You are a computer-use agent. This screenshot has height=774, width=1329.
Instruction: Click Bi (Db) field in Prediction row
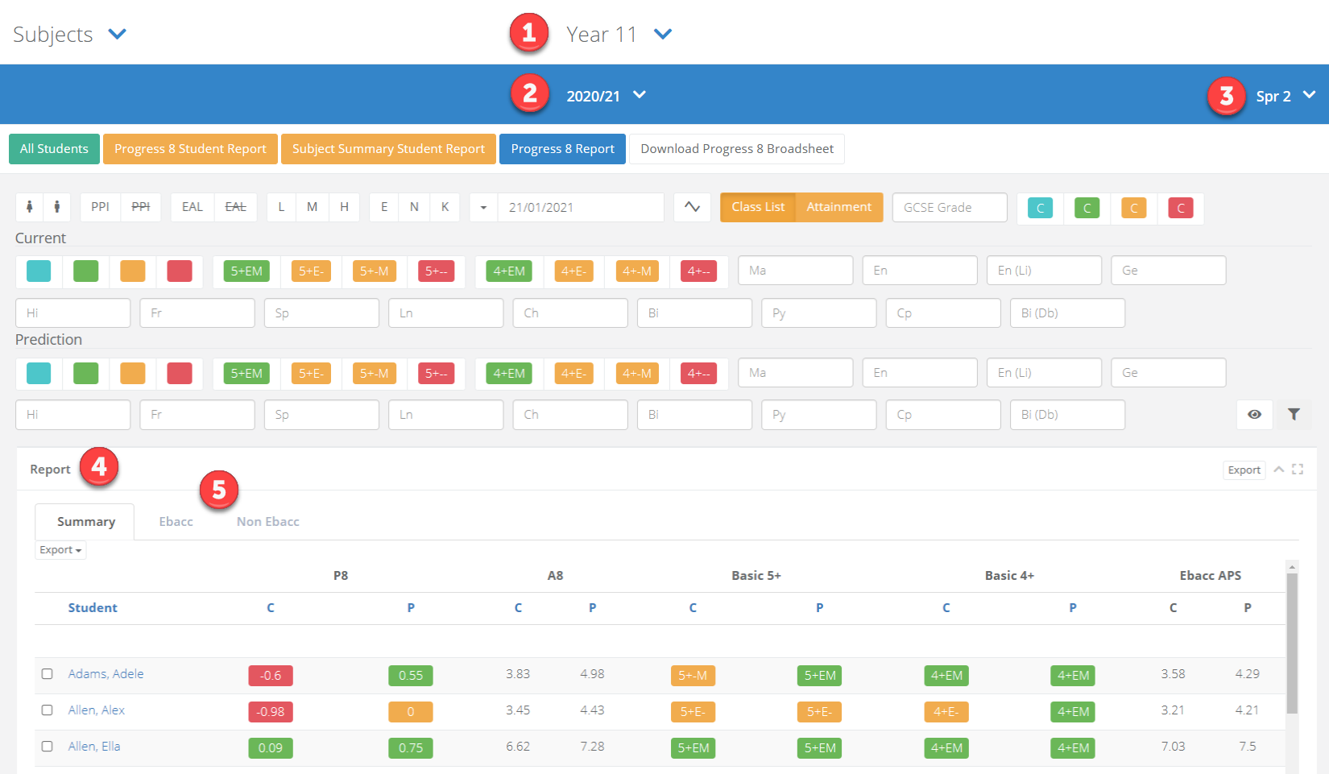[1067, 414]
